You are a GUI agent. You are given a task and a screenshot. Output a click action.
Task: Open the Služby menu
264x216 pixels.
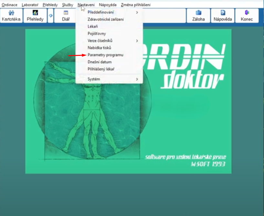pos(68,5)
